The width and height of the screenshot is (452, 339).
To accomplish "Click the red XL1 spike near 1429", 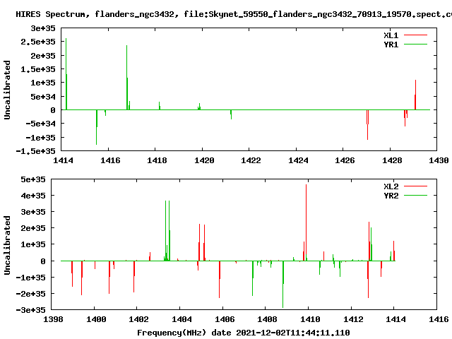I will [415, 95].
